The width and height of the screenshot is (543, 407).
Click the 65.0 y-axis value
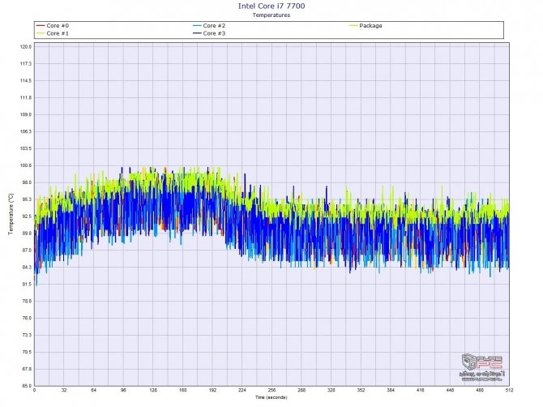(26, 386)
